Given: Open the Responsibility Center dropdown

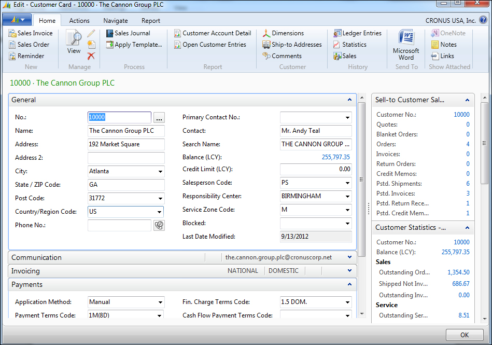Looking at the screenshot, I should pos(348,196).
